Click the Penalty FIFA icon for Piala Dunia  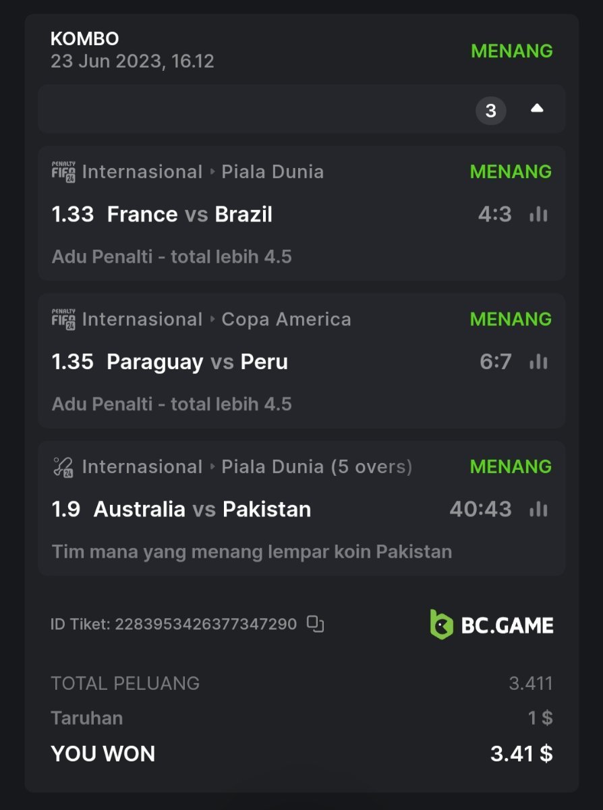click(63, 171)
